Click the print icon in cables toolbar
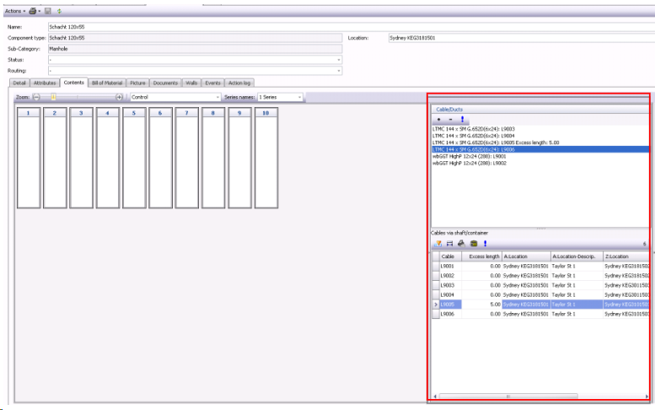This screenshot has width=655, height=410. click(x=462, y=243)
